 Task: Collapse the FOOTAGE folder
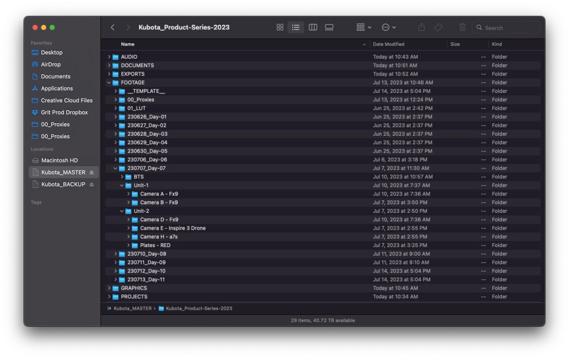coord(109,83)
